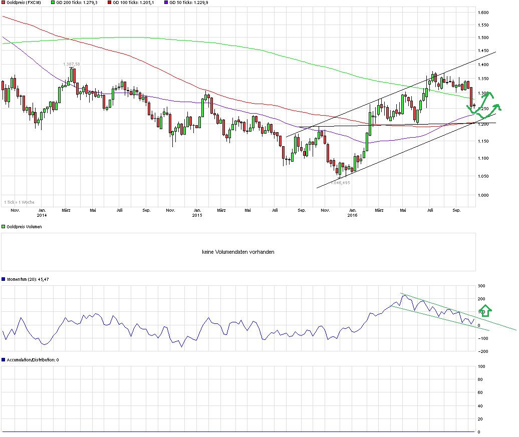Click the 'Momentum (20): 45,47' title
The width and height of the screenshot is (519, 437).
click(x=28, y=279)
